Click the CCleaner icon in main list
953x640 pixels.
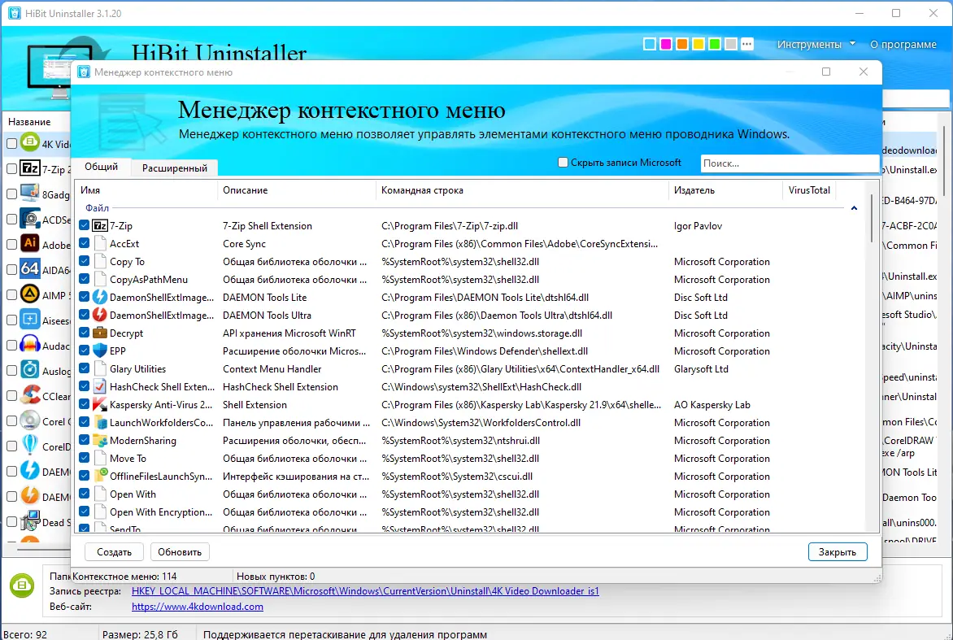(x=30, y=395)
